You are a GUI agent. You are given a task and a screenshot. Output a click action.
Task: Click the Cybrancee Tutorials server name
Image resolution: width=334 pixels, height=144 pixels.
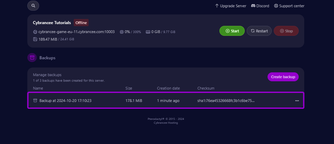(x=52, y=23)
